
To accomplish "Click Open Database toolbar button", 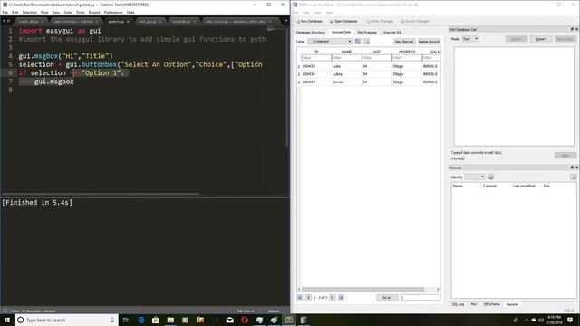I will click(343, 21).
